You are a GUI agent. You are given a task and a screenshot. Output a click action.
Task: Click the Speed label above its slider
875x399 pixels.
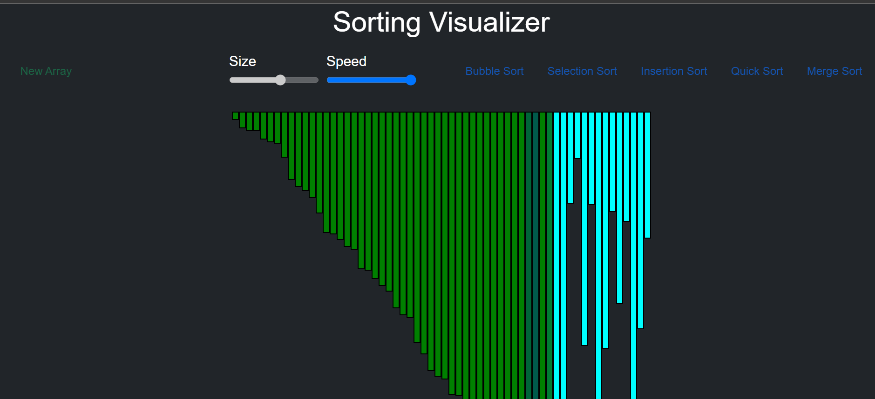346,61
